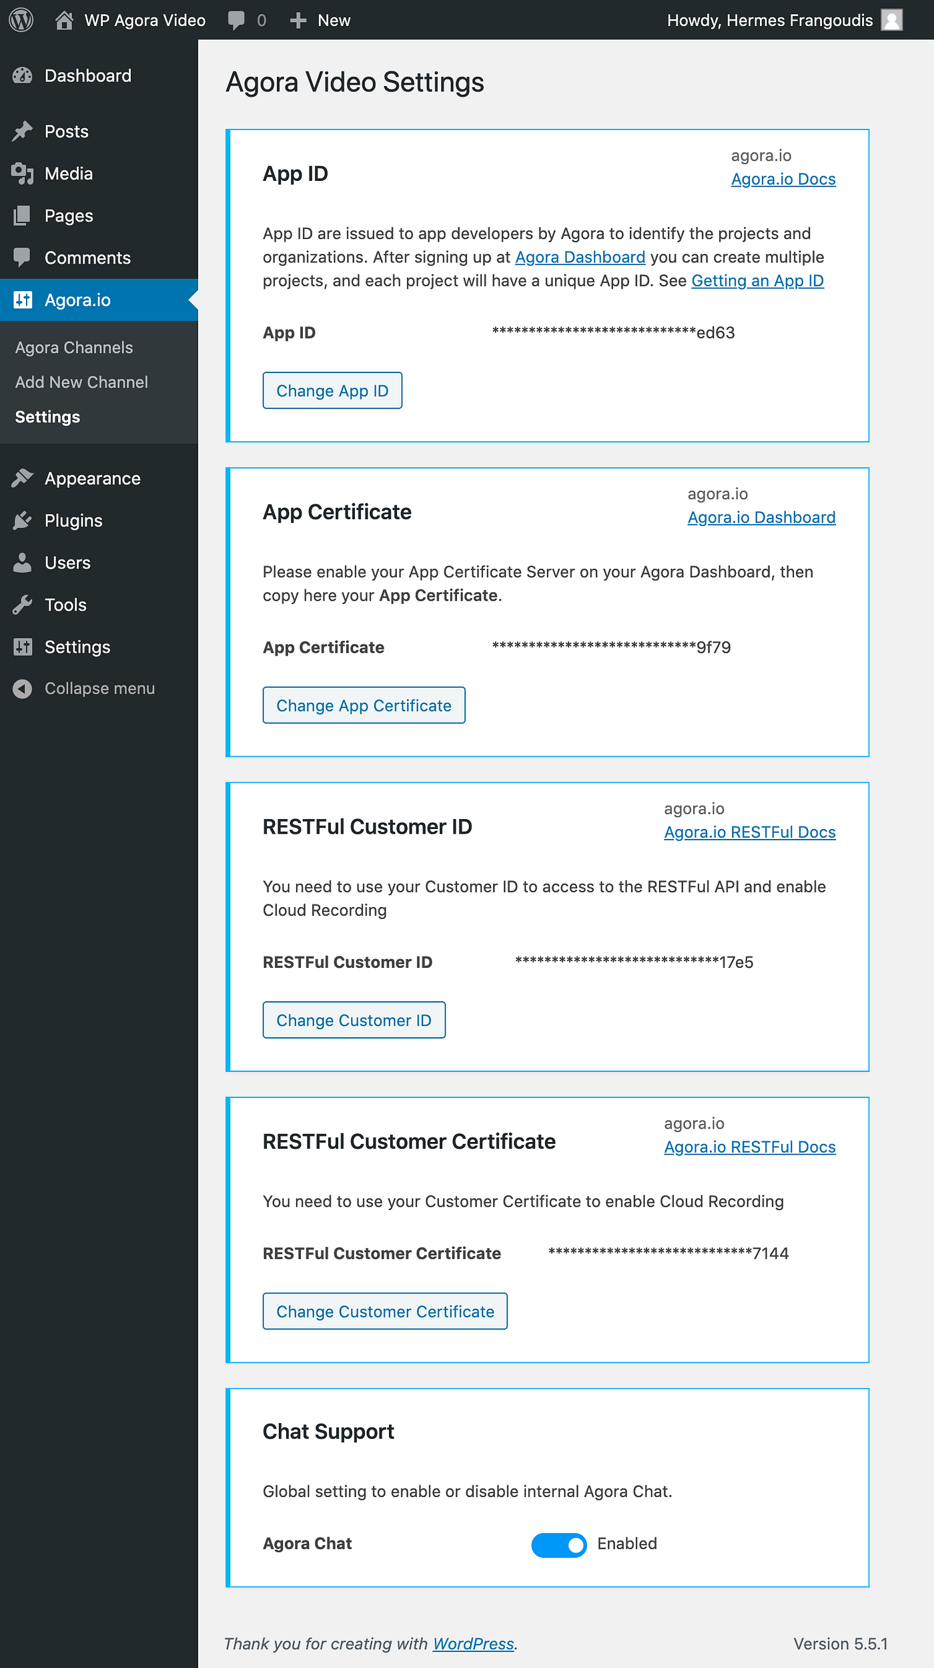Click the comment count 0 in admin bar

tap(262, 21)
